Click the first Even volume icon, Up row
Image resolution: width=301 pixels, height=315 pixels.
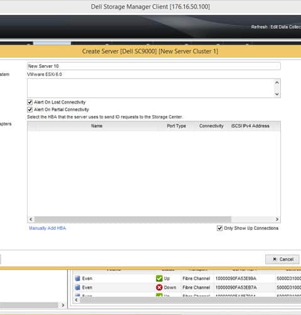[78, 279]
